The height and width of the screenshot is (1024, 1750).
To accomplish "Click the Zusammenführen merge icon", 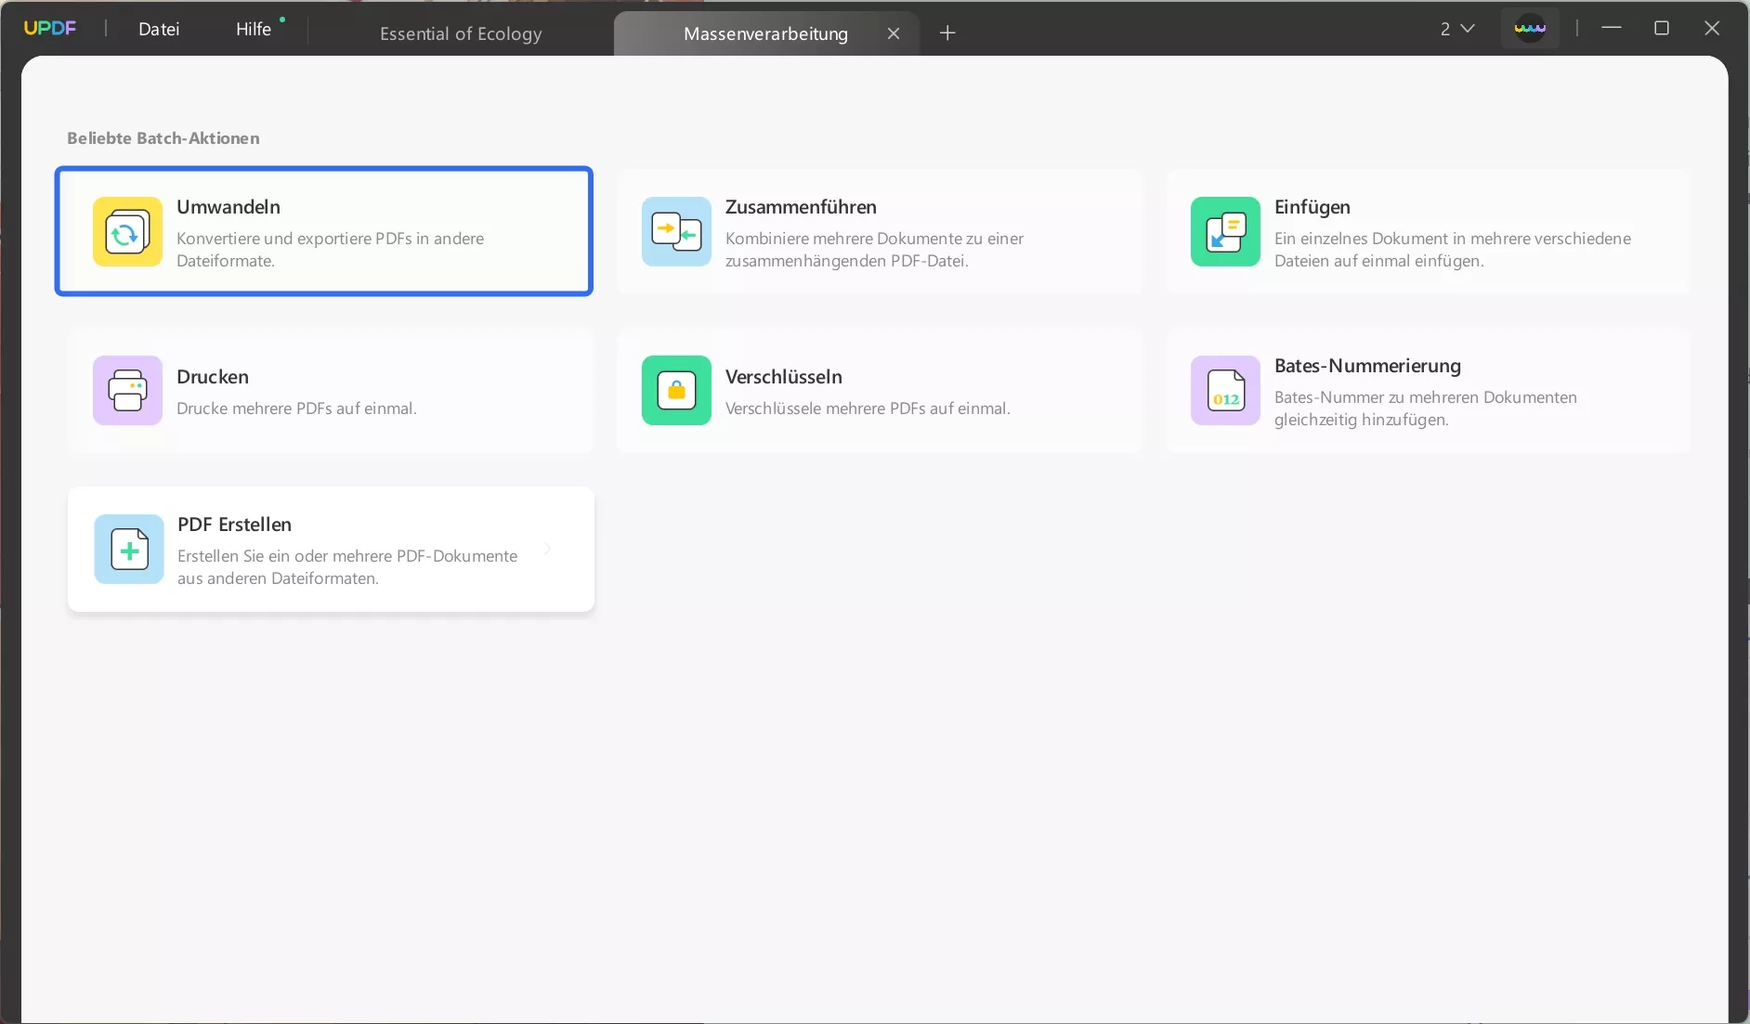I will [x=676, y=232].
